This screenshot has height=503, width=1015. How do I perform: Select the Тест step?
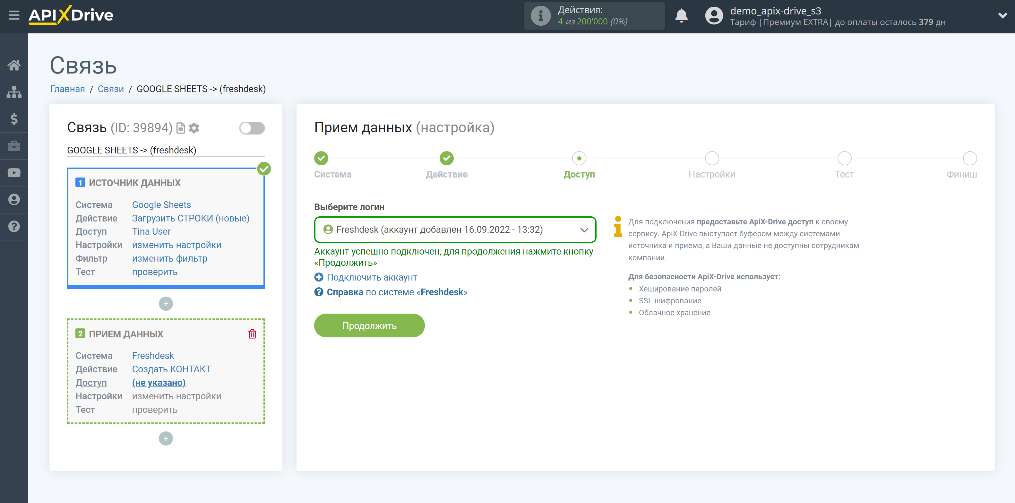(x=844, y=159)
